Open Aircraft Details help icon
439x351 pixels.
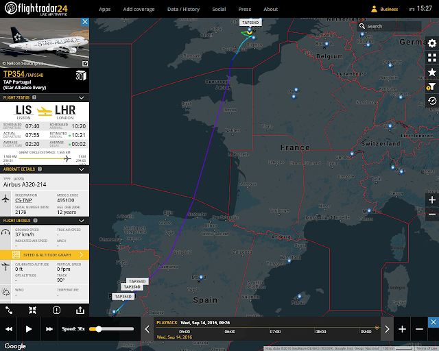pos(40,169)
